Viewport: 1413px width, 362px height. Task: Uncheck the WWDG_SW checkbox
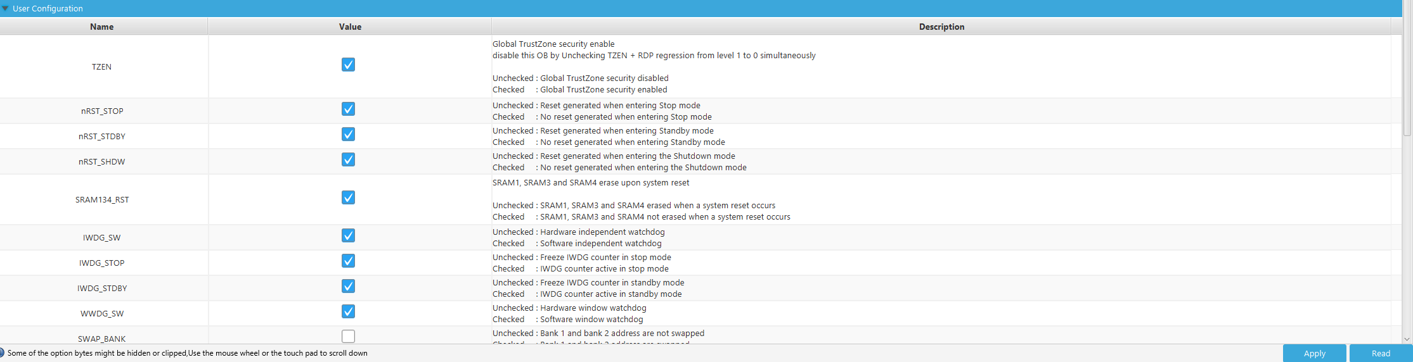click(x=348, y=311)
